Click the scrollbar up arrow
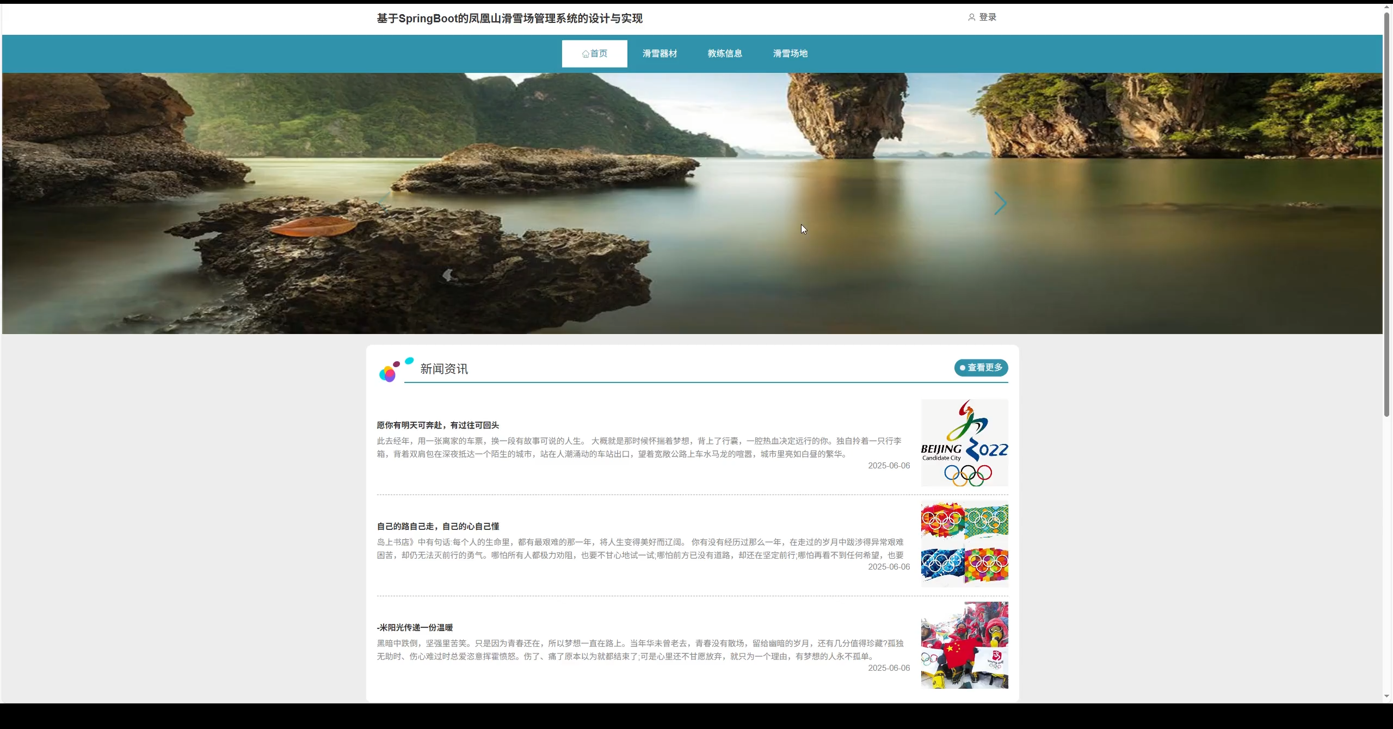Image resolution: width=1393 pixels, height=729 pixels. [1387, 8]
